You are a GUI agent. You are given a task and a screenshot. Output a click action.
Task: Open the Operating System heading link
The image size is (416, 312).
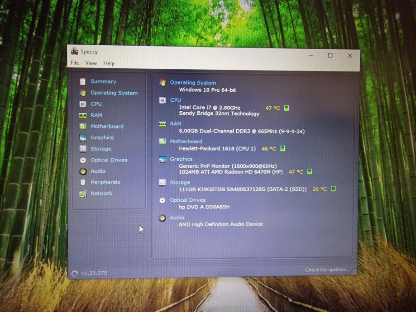193,83
